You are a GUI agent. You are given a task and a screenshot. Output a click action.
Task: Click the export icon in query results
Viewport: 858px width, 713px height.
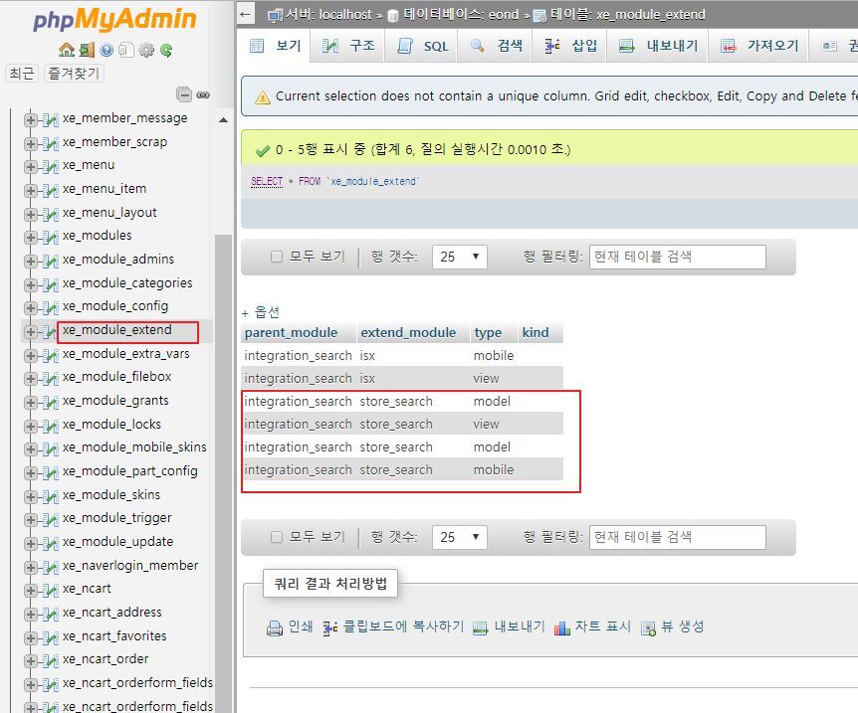[480, 628]
